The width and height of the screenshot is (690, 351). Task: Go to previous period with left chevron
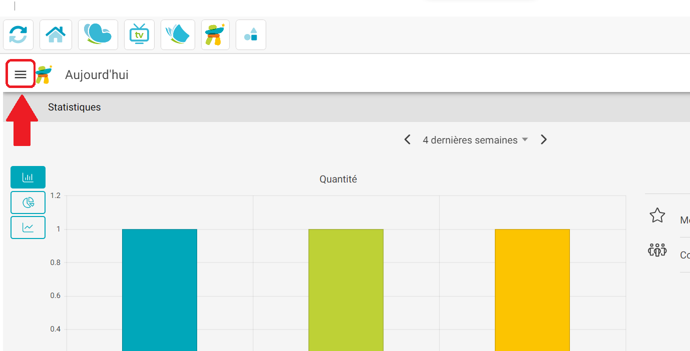[407, 140]
